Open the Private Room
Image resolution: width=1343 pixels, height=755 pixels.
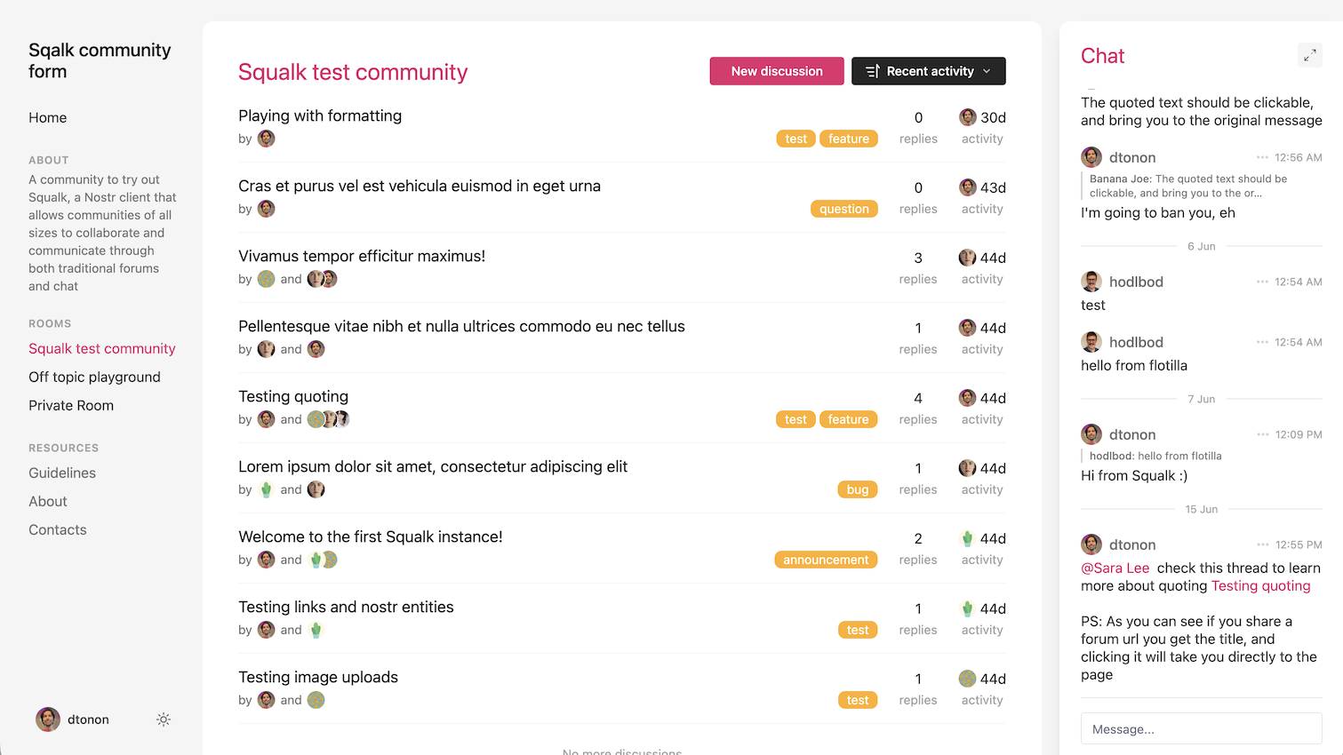pos(71,405)
